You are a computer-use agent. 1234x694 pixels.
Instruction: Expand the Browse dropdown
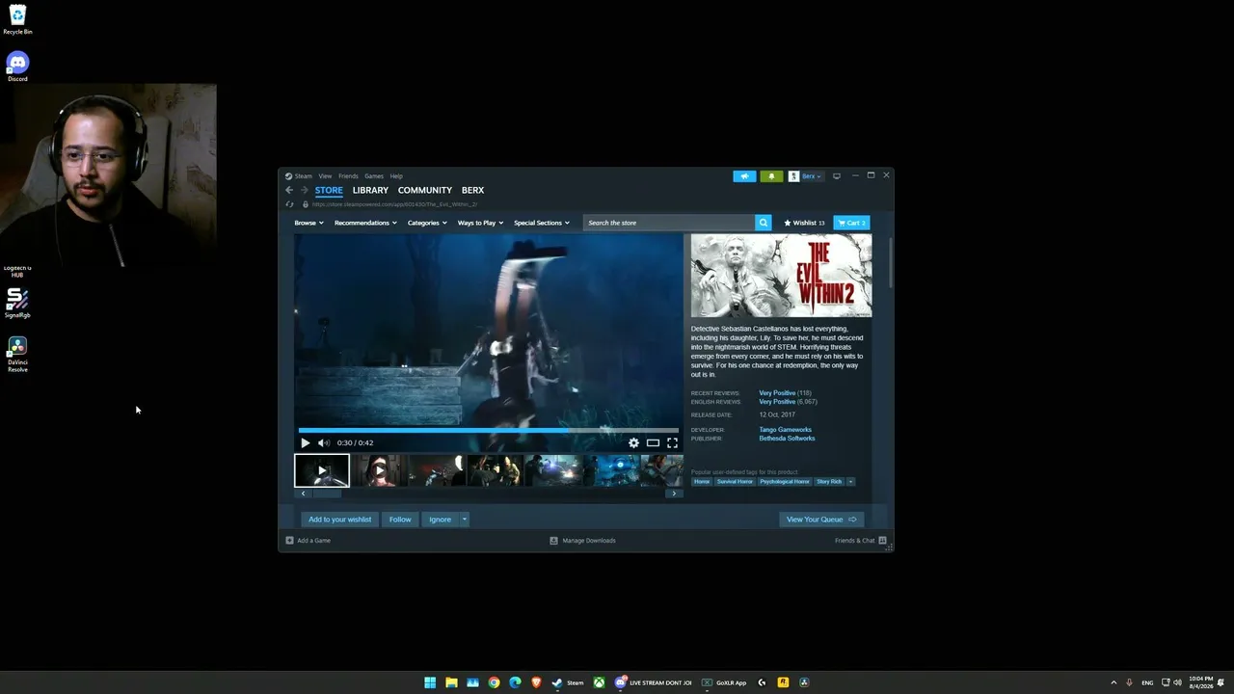pos(308,223)
